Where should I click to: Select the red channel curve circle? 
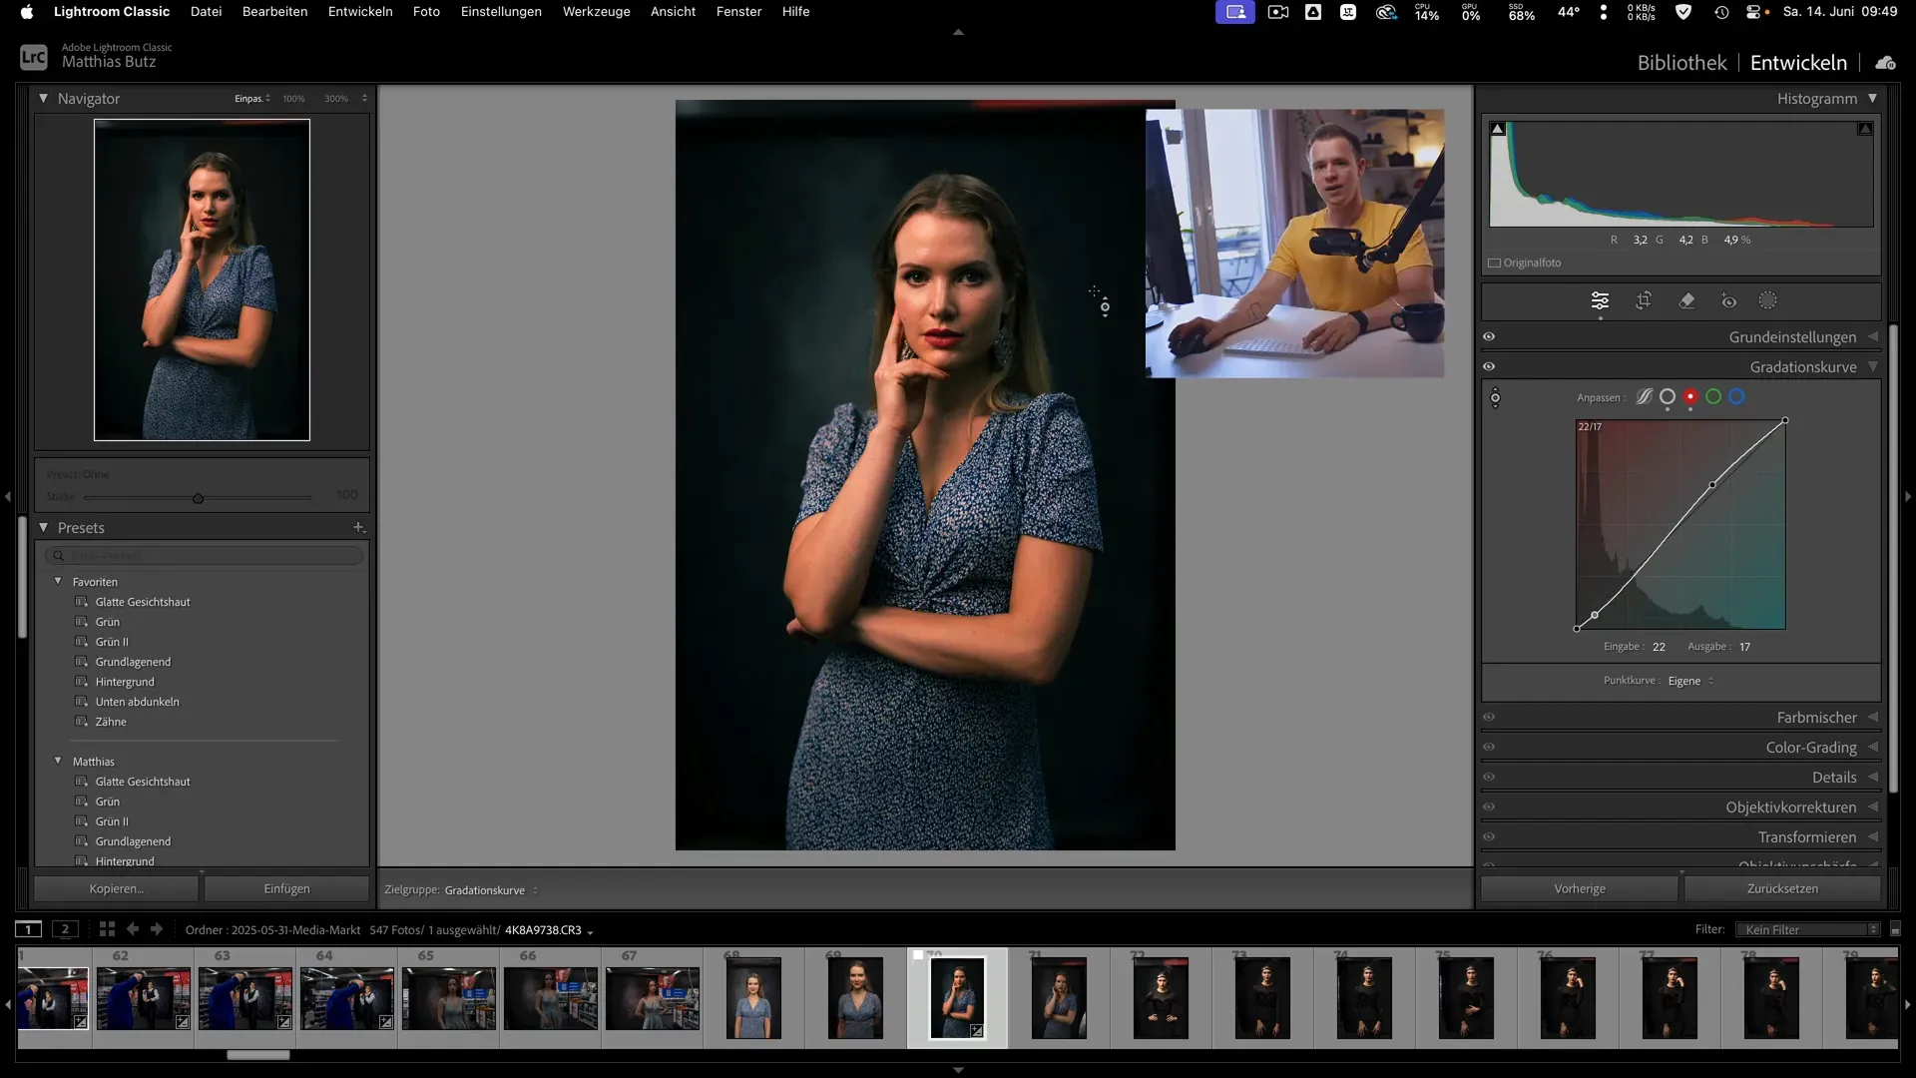point(1689,397)
